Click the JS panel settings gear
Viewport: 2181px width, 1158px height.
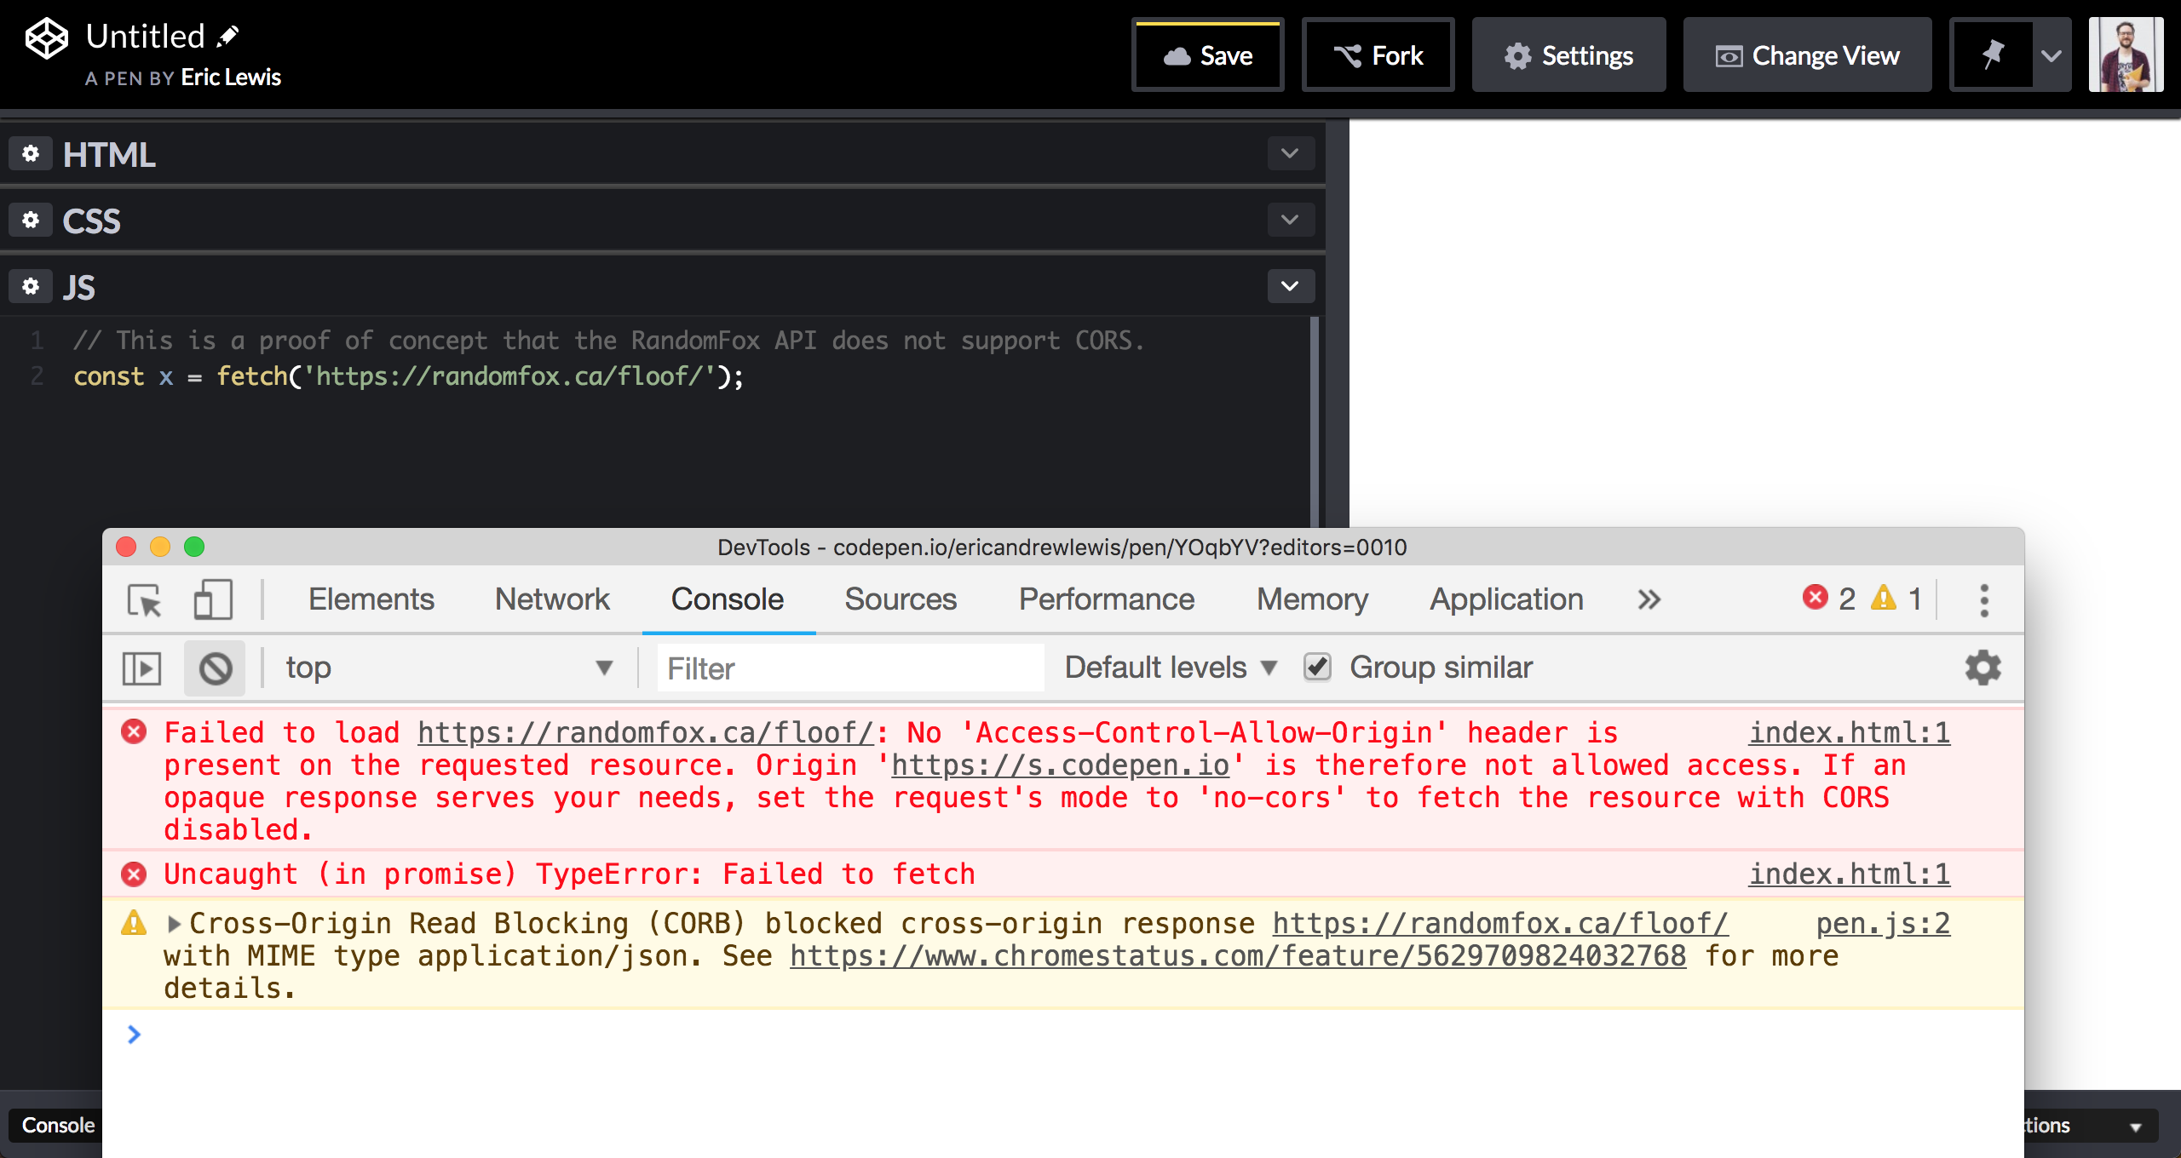tap(31, 286)
